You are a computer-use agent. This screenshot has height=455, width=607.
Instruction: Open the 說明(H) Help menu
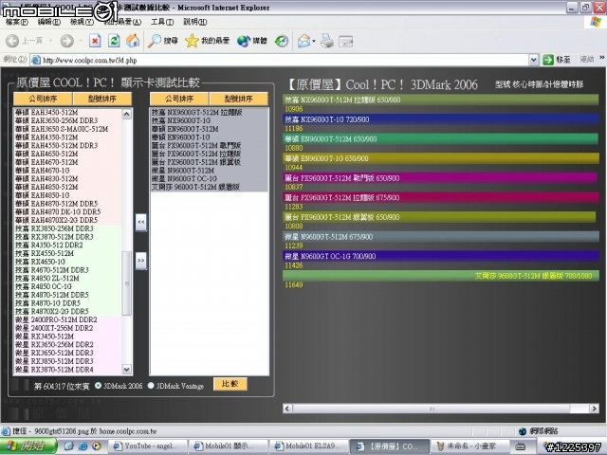tap(195, 22)
